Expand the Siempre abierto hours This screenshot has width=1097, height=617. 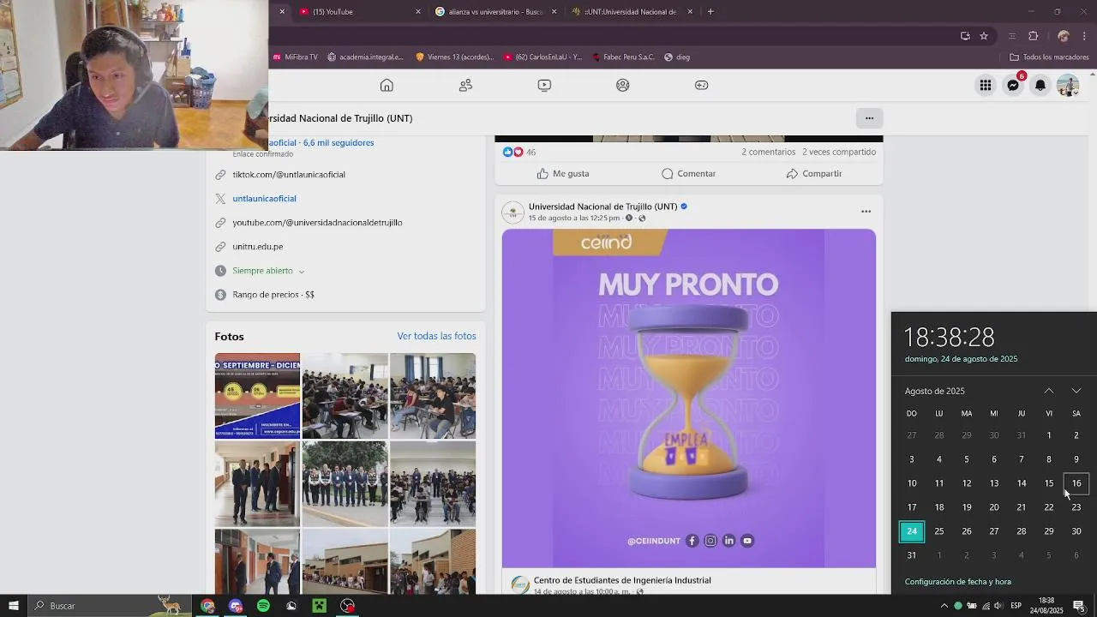[268, 270]
